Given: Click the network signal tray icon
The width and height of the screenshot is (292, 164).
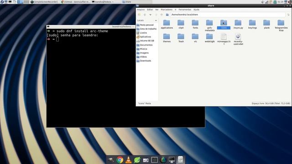Looking at the screenshot, I should tap(266, 2).
